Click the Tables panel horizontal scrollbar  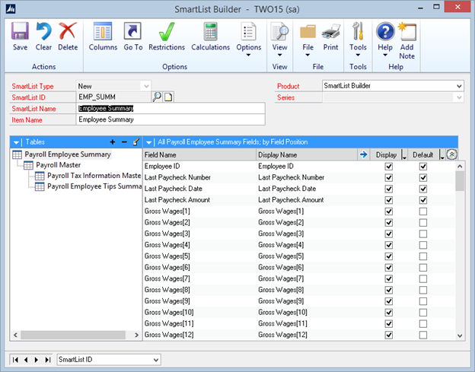[x=73, y=335]
